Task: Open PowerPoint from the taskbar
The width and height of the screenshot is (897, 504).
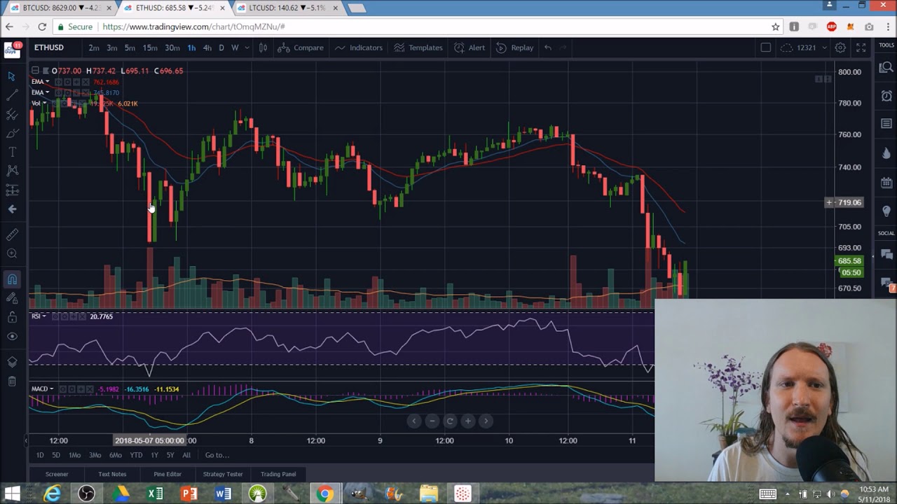Action: tap(189, 494)
